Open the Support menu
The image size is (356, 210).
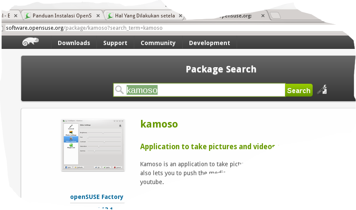(115, 43)
